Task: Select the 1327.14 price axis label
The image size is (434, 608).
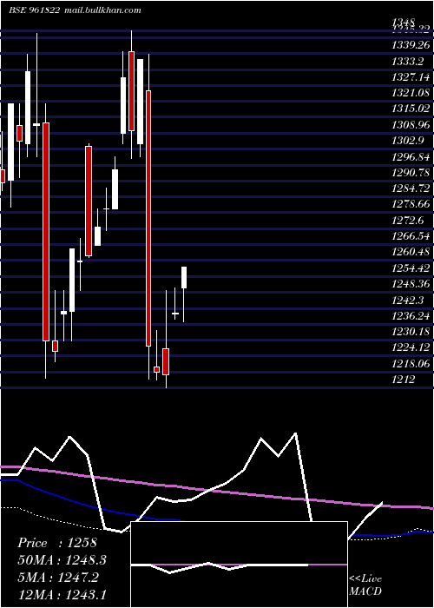Action: pyautogui.click(x=411, y=77)
